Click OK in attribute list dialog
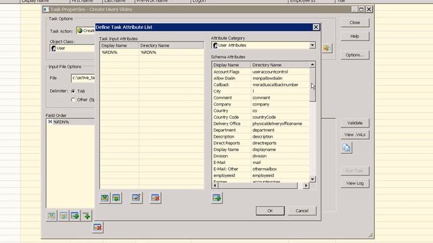Viewport: 433px width, 243px height. [x=270, y=211]
